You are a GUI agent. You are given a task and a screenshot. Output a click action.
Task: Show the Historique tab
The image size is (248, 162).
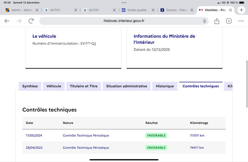pyautogui.click(x=165, y=86)
